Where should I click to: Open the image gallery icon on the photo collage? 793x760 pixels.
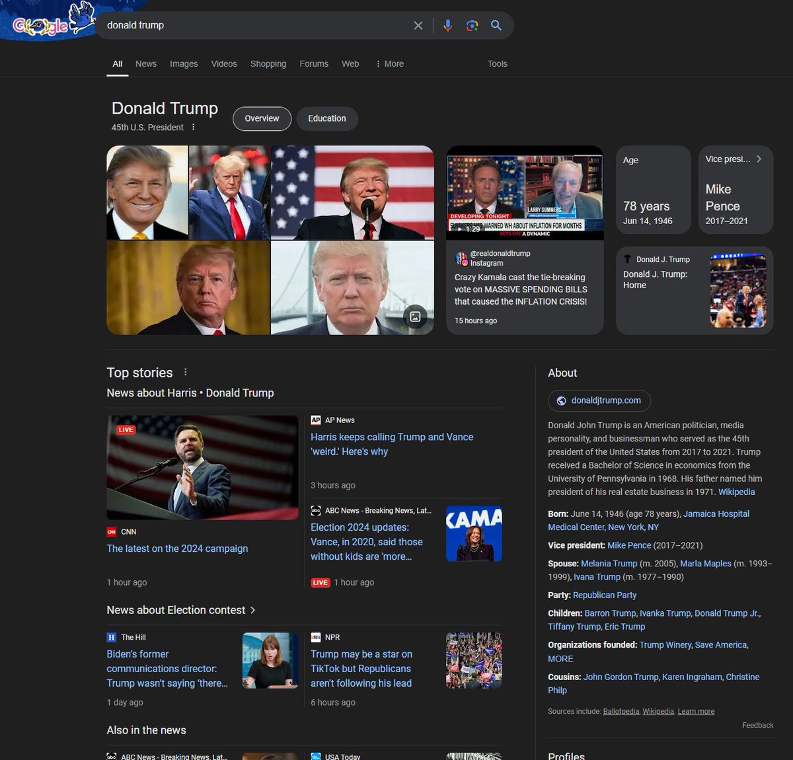click(x=415, y=317)
